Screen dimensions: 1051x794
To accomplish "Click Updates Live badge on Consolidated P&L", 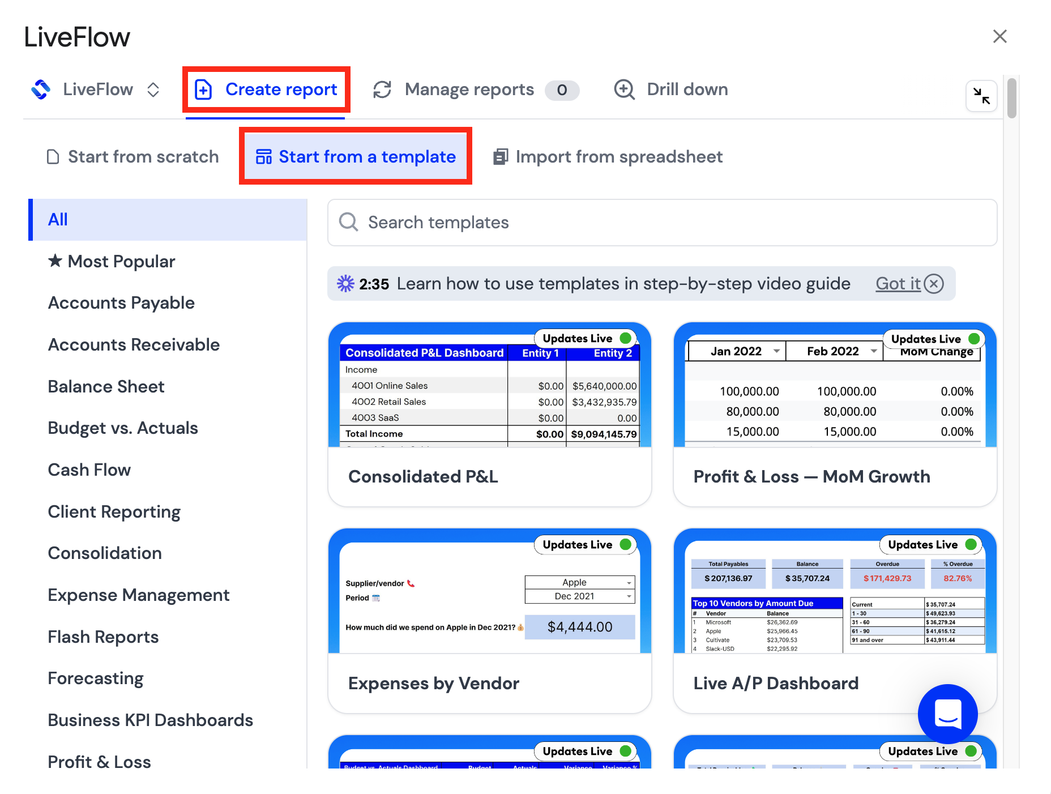I will coord(586,338).
